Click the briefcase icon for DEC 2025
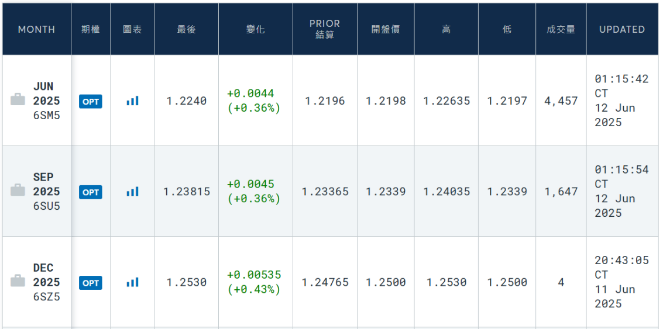The image size is (663, 329). pyautogui.click(x=18, y=281)
